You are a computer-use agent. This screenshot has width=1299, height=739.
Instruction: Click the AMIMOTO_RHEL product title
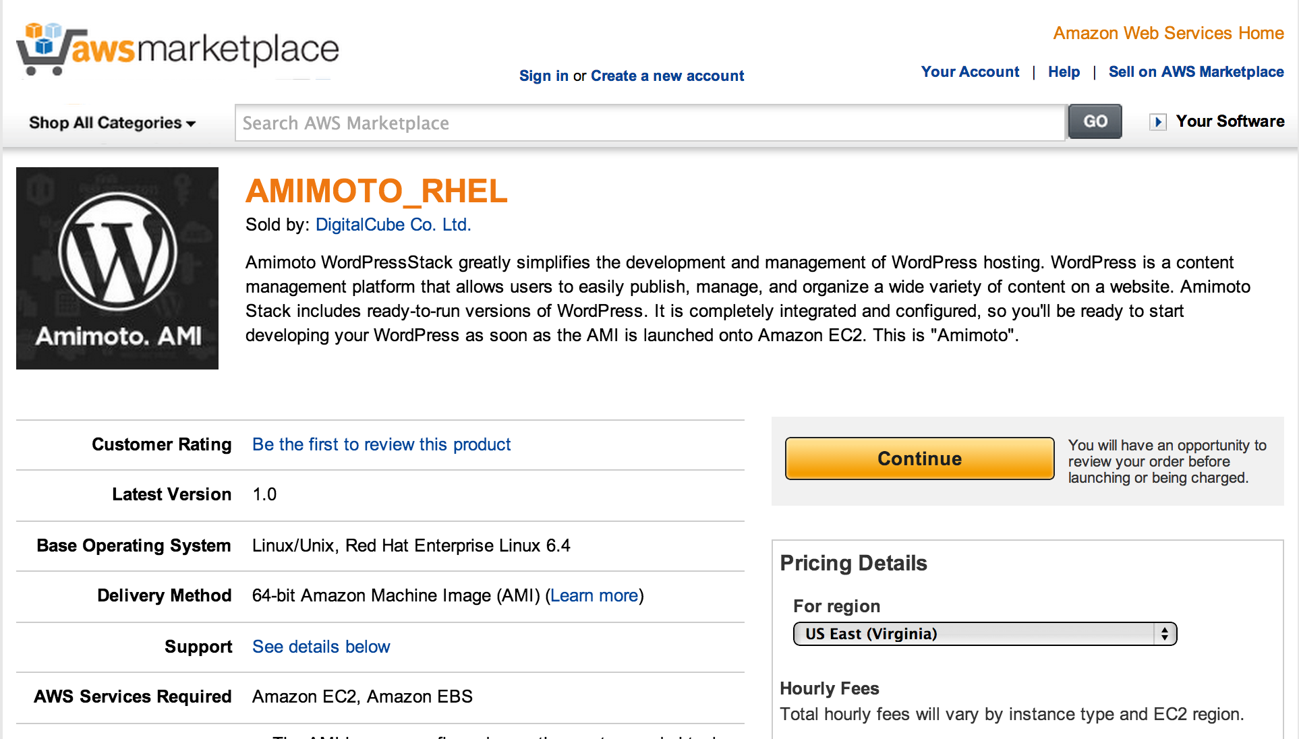(x=376, y=191)
